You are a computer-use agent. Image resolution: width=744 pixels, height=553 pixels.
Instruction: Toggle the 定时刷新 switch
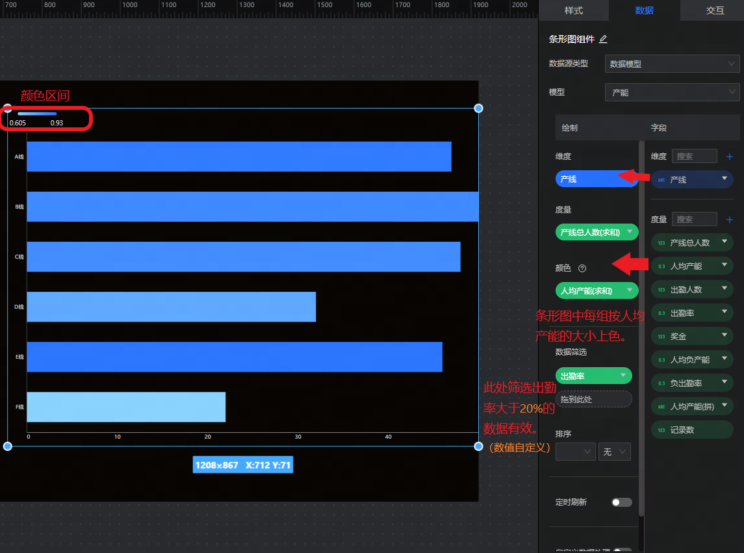coord(621,502)
